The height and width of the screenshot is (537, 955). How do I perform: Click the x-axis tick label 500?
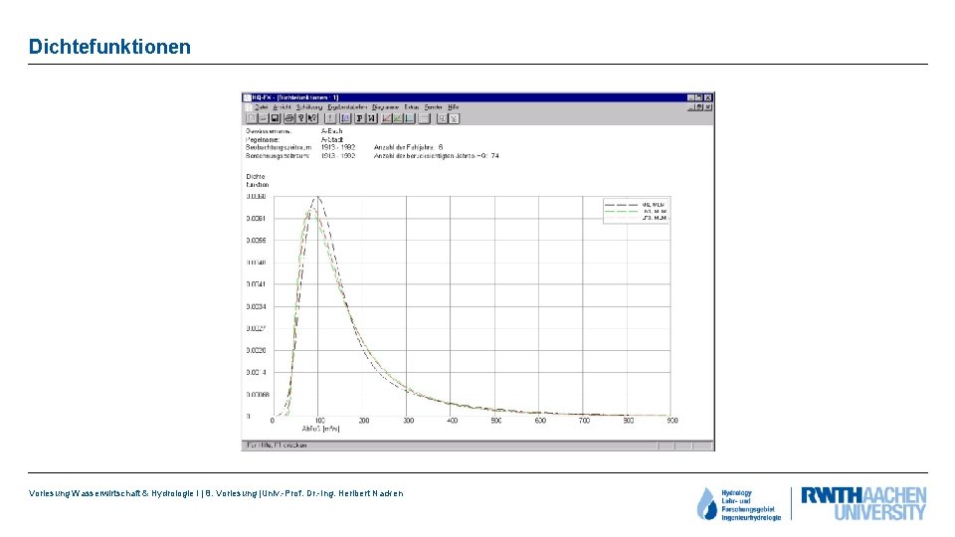(x=496, y=421)
